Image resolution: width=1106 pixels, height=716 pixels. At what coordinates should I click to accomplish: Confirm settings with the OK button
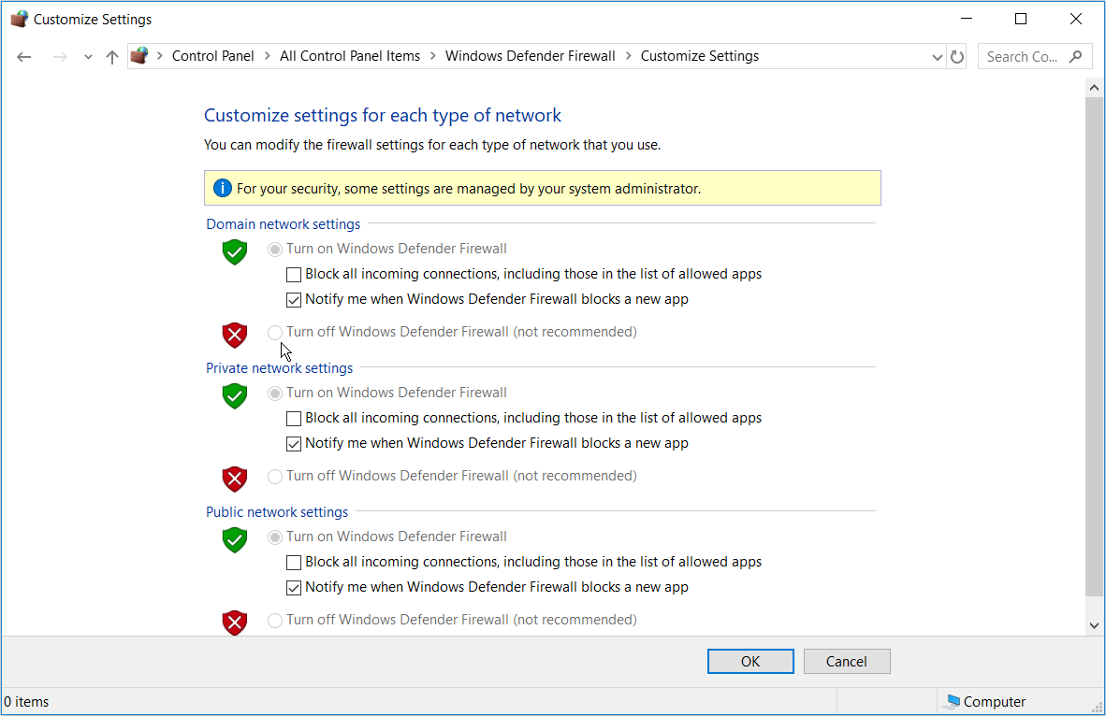coord(749,661)
